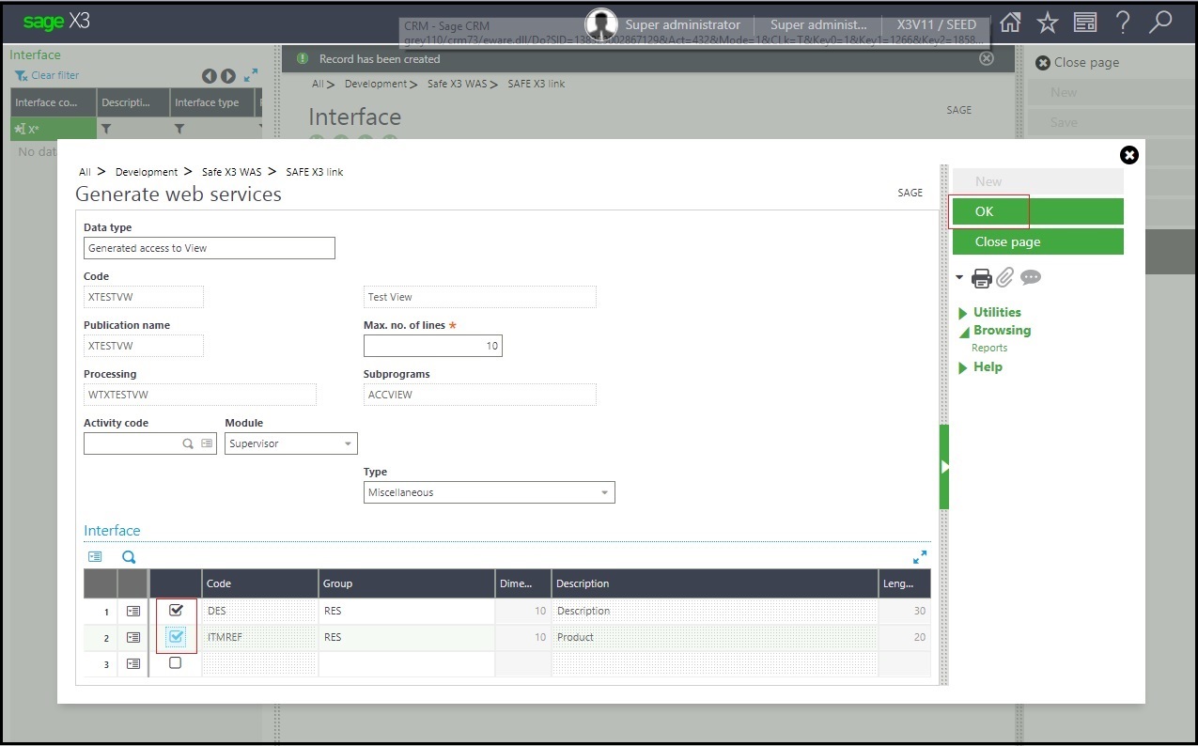Collapse the right panel with green arrow tab
This screenshot has width=1198, height=746.
(945, 466)
